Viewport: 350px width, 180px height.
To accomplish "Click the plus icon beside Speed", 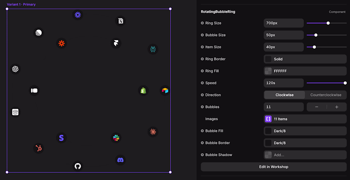I will coord(202,83).
